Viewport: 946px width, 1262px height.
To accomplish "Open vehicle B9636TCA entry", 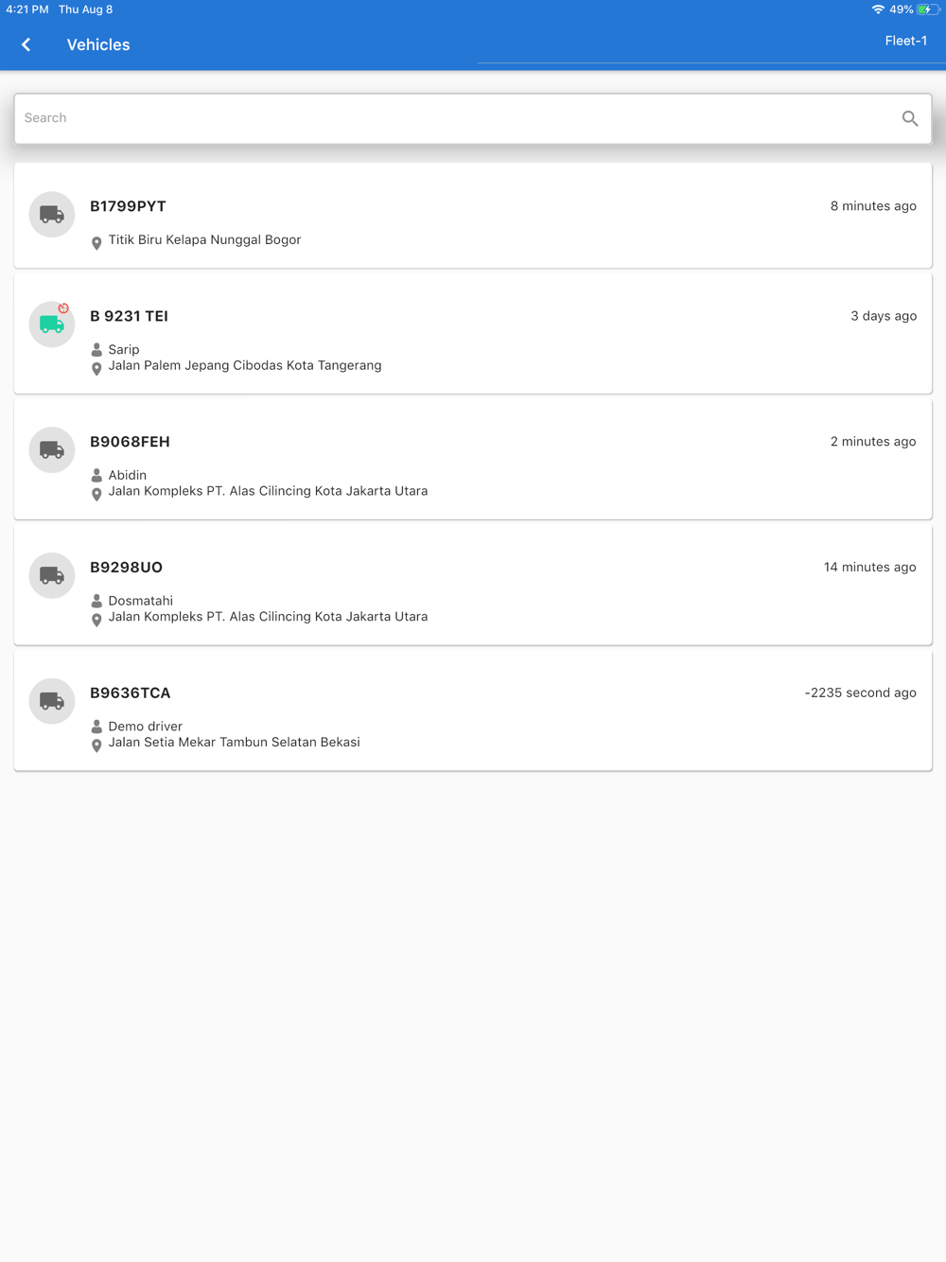I will click(x=473, y=711).
